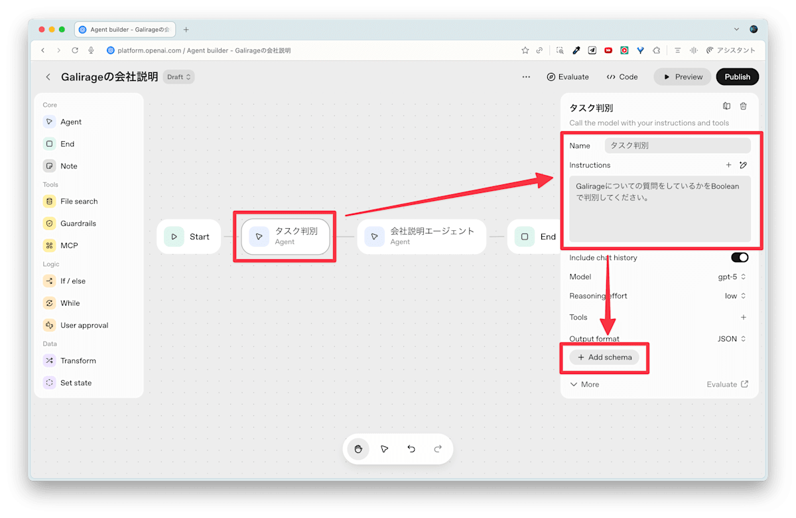
Task: Click the Evaluate button in header
Action: coord(568,77)
